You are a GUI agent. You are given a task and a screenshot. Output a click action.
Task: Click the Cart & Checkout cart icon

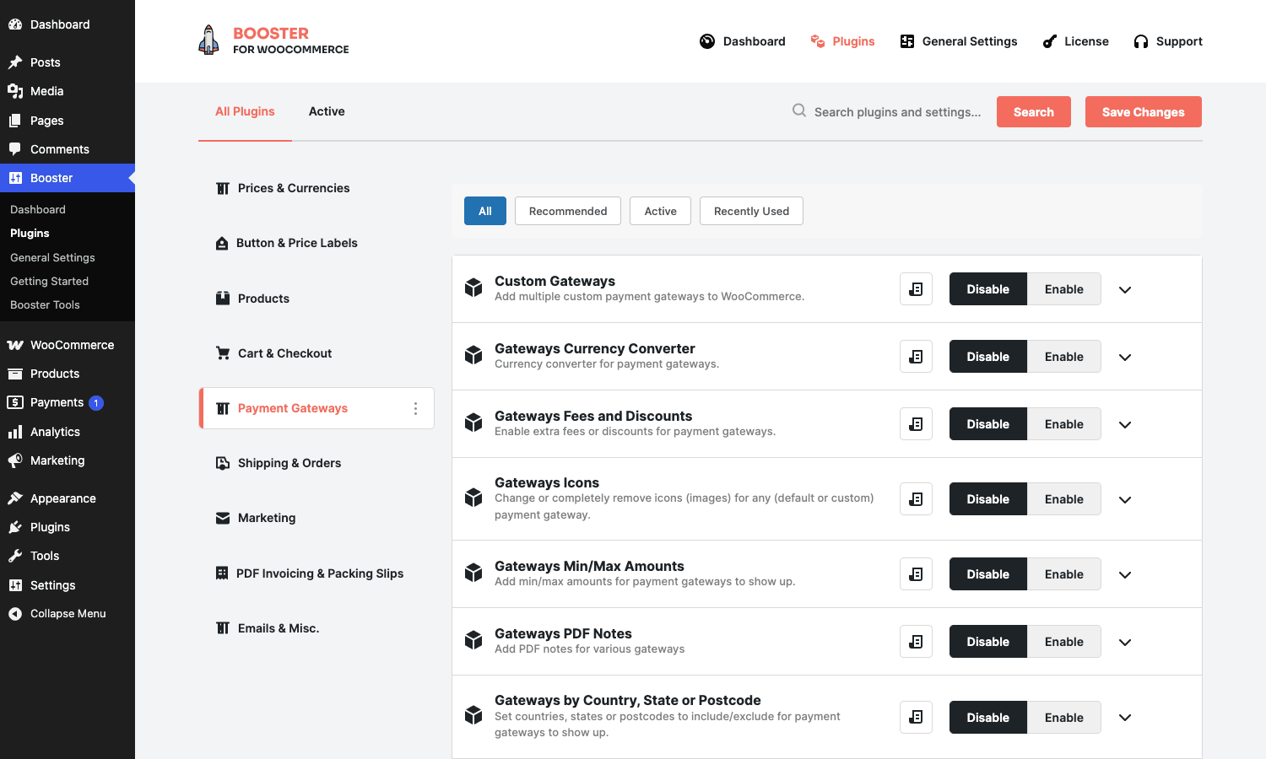223,353
